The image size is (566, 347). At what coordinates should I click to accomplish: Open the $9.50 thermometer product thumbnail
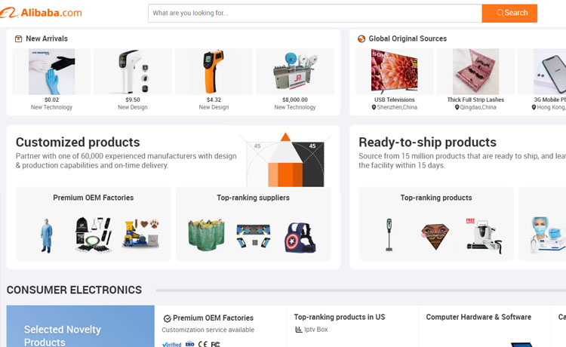(133, 72)
